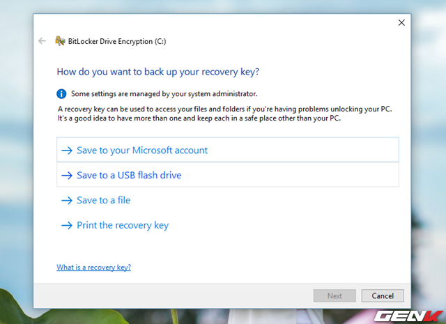This screenshot has width=446, height=324.
Task: Close the BitLocker Drive Encryption dialog
Action: (x=401, y=23)
